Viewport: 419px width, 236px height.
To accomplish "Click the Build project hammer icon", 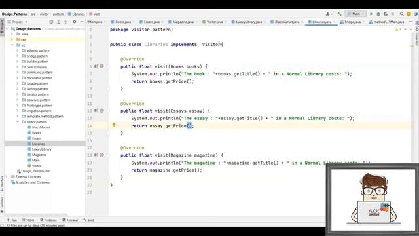I will click(x=339, y=14).
